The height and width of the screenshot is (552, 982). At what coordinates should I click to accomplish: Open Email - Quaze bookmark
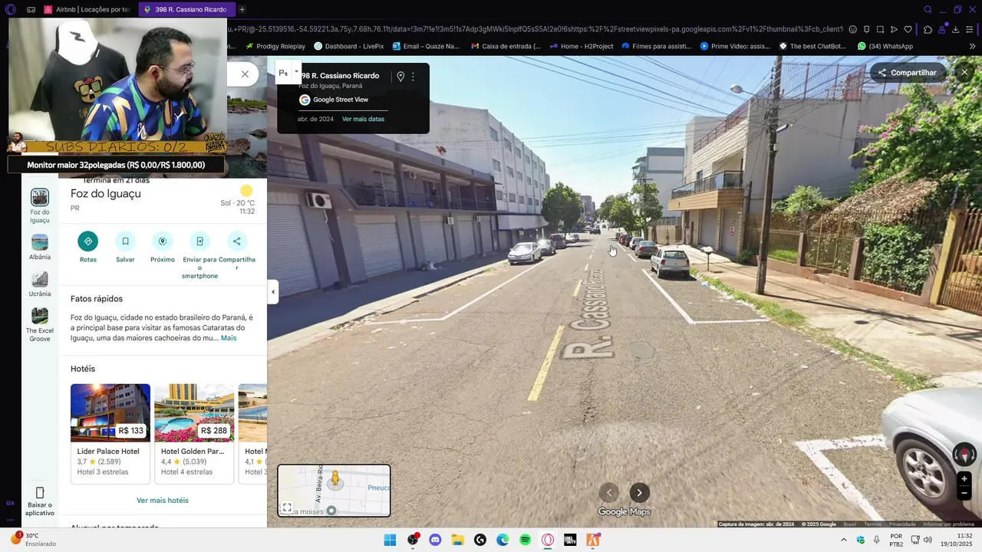coord(426,46)
